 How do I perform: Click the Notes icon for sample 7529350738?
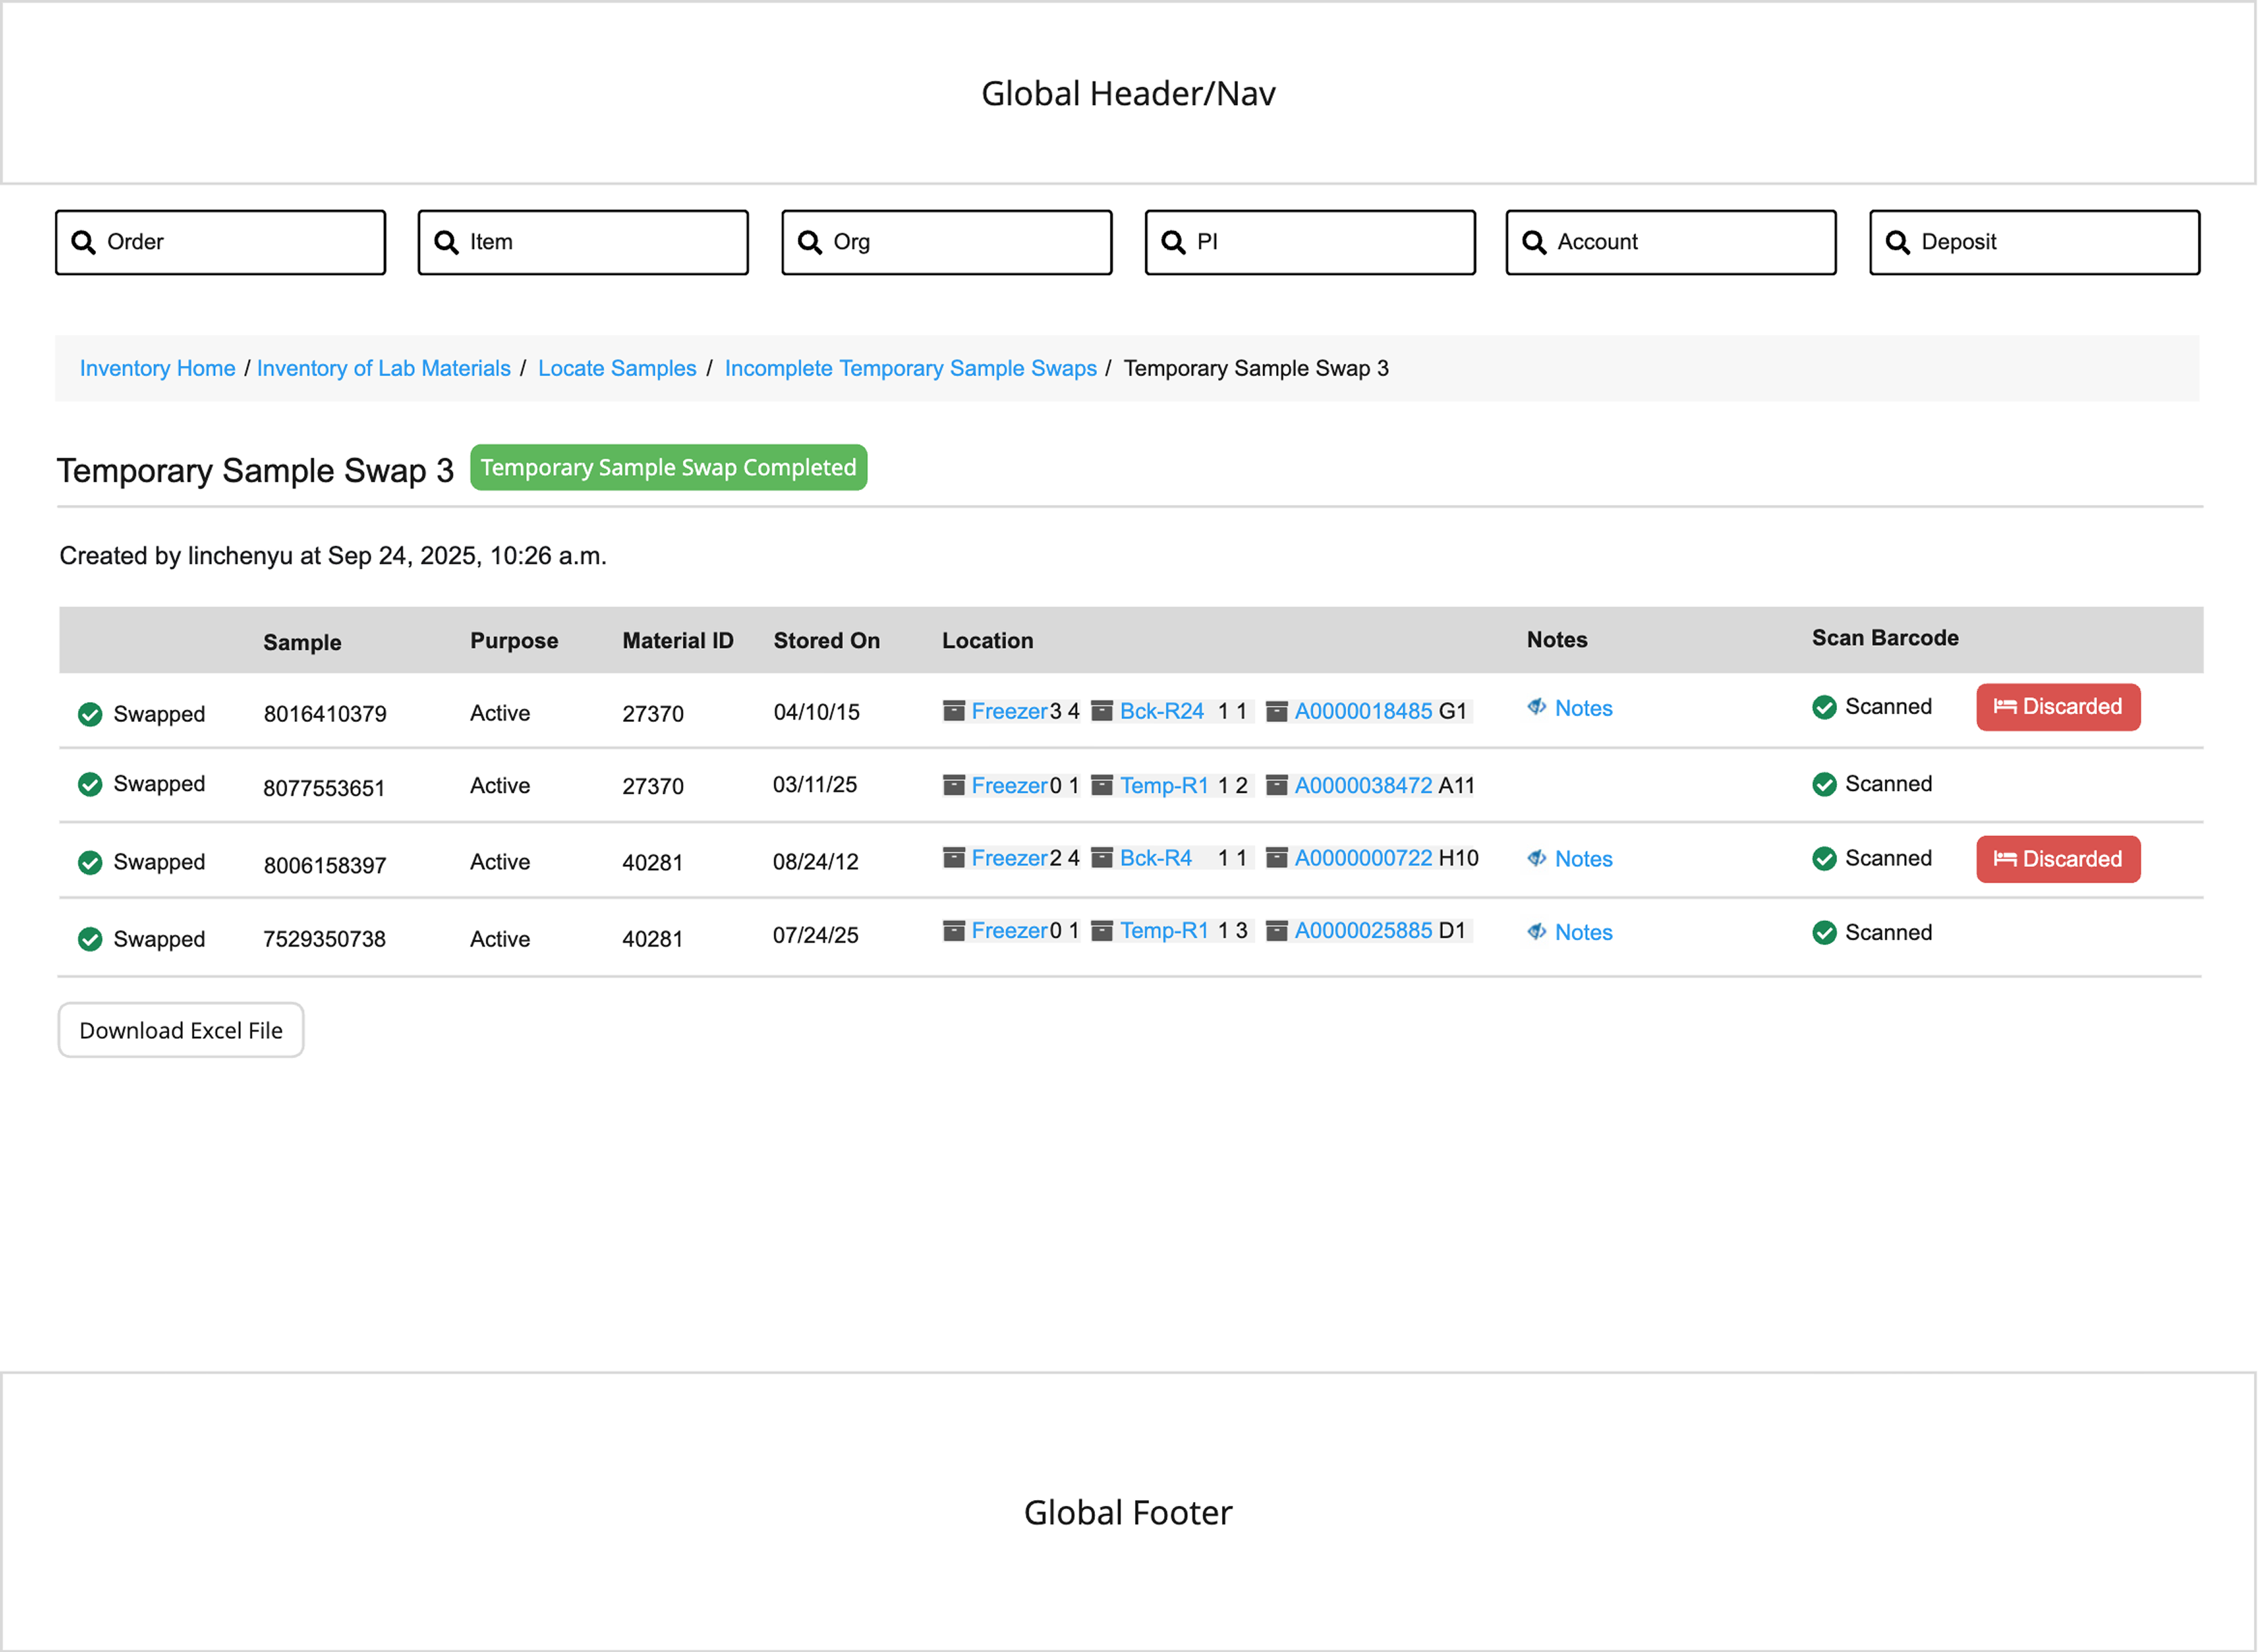click(1537, 932)
